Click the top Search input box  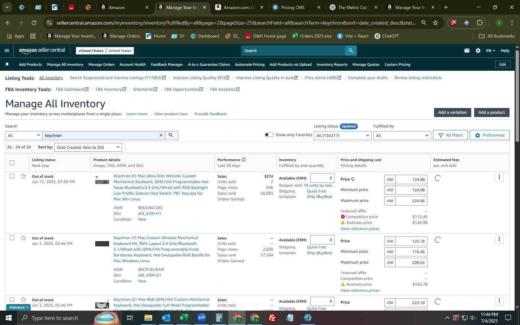click(293, 51)
